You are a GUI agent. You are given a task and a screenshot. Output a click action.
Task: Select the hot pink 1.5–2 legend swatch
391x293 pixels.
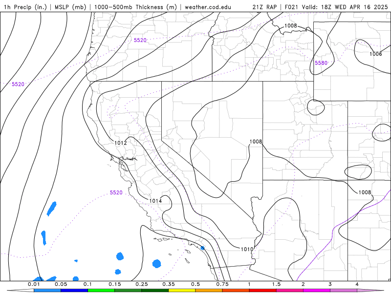(x=290, y=291)
